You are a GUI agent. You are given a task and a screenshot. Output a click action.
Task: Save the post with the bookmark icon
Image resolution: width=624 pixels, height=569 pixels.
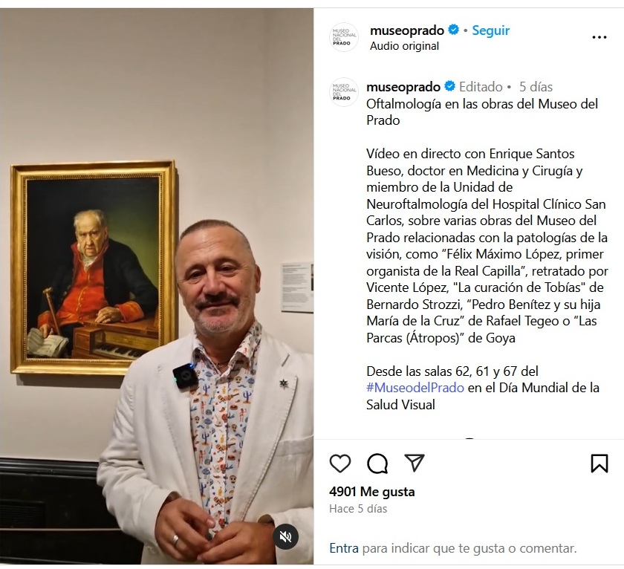coord(599,464)
